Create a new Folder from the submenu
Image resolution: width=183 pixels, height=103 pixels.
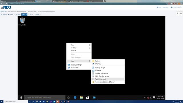[x=108, y=61]
